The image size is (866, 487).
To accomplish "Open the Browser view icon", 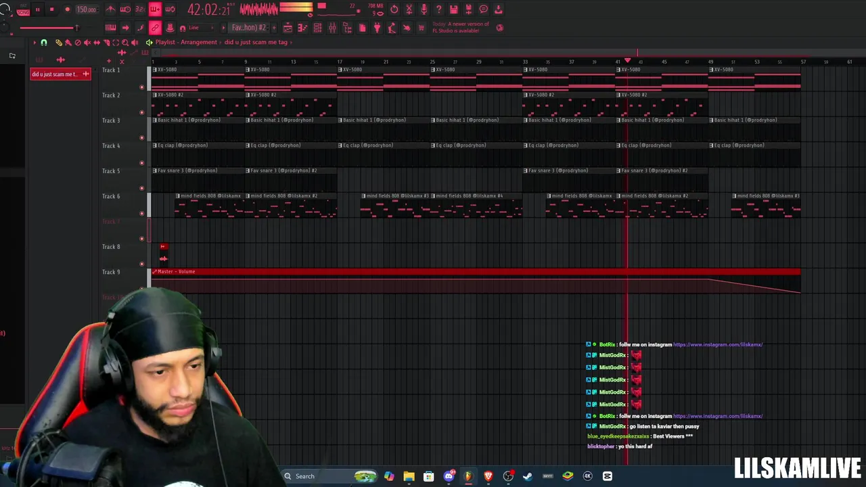I will point(347,28).
